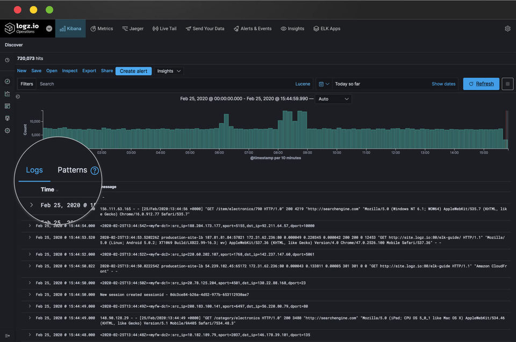Expand log row at 15:44:50.822
Image resolution: width=516 pixels, height=342 pixels.
(30, 266)
